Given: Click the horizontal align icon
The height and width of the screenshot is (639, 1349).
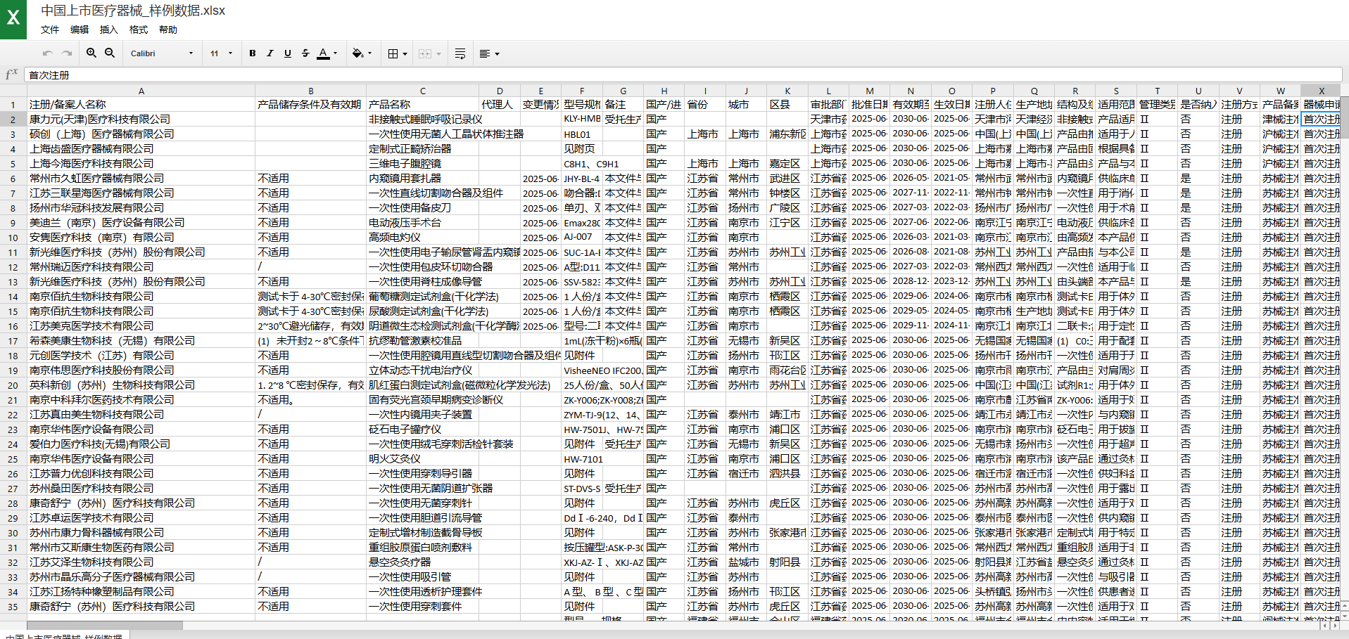Looking at the screenshot, I should pos(485,53).
